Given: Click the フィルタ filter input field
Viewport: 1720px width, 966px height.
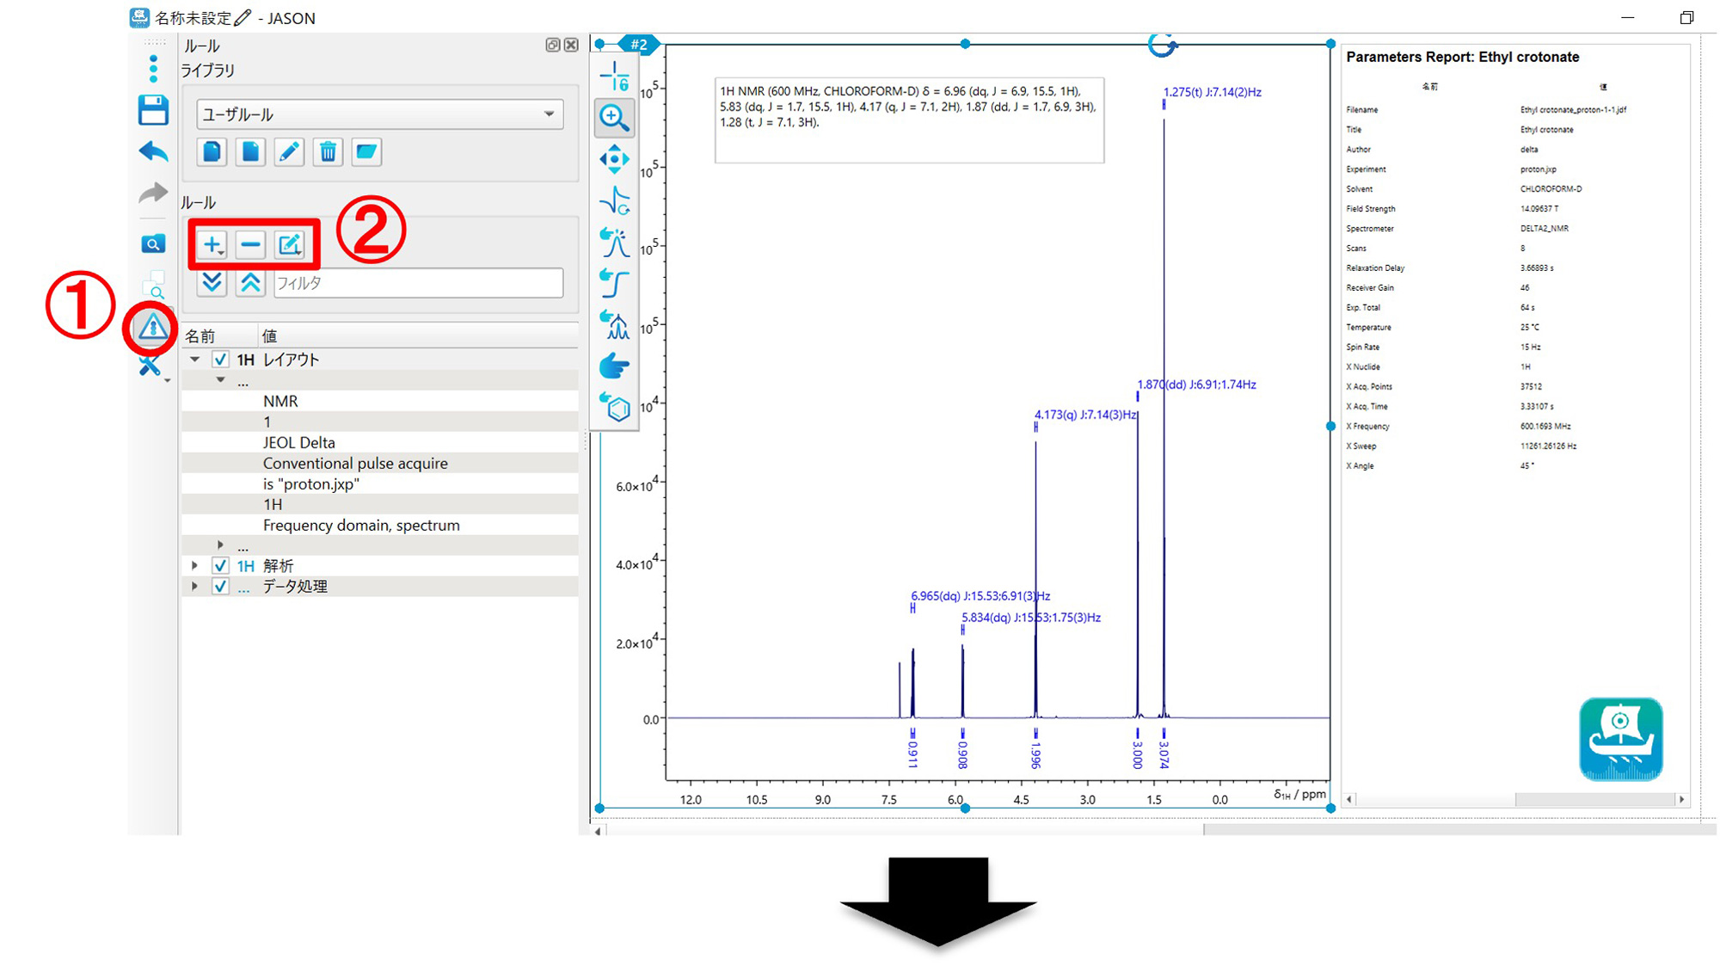Looking at the screenshot, I should 418,283.
